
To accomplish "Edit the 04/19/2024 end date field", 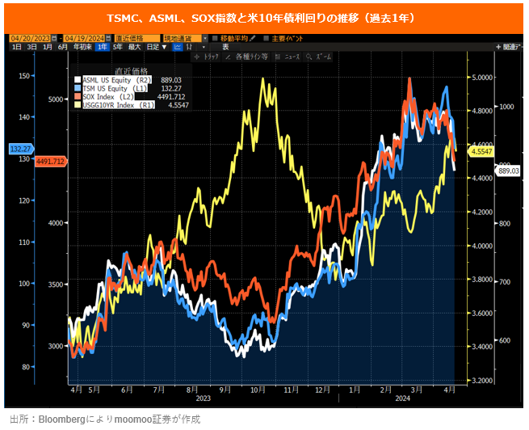I will pyautogui.click(x=84, y=38).
